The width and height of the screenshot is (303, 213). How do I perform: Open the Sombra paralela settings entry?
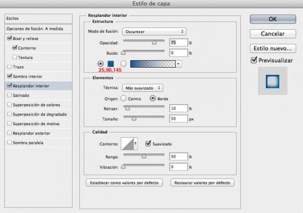[28, 143]
